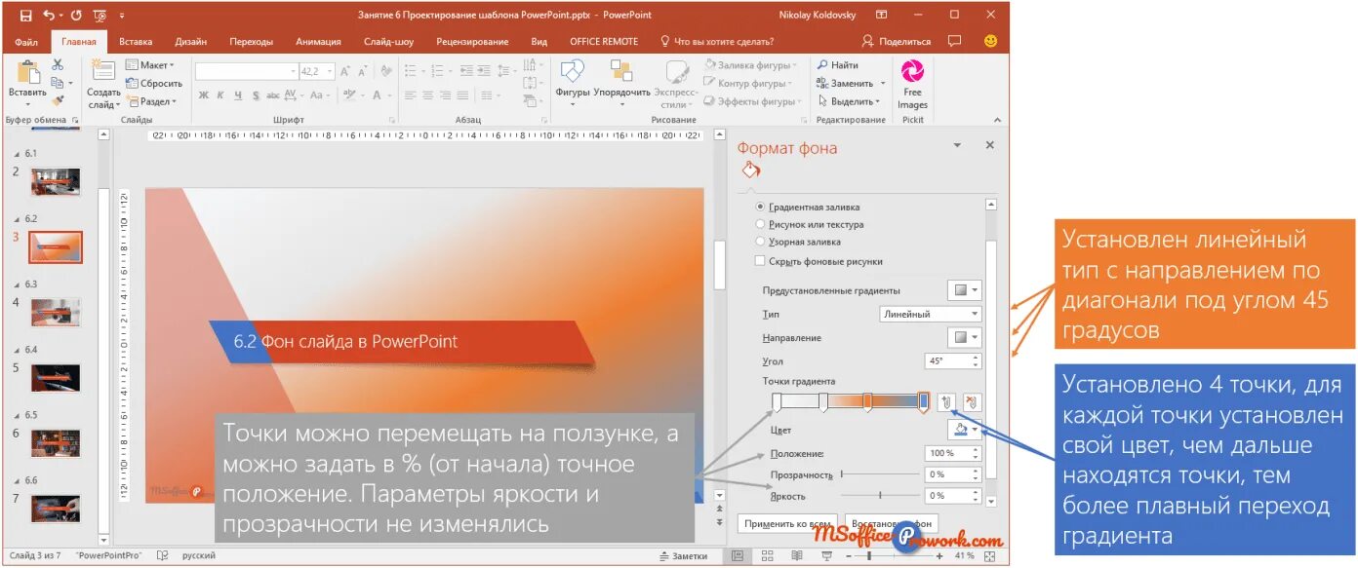Click the Redo repeat arrow icon
The width and height of the screenshot is (1358, 568).
point(76,16)
